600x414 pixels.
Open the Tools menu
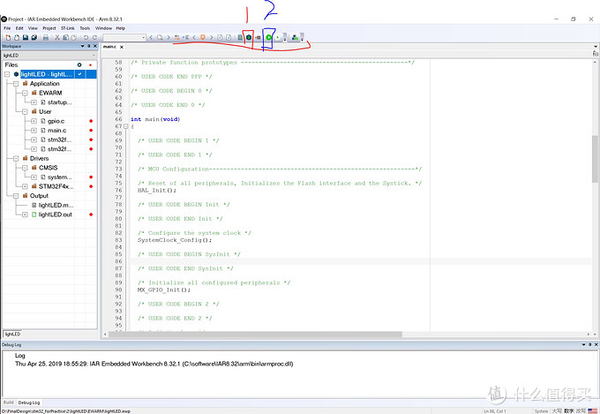(x=85, y=28)
